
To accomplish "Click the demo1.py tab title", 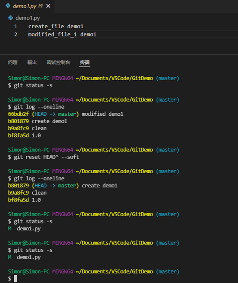I will click(x=25, y=6).
